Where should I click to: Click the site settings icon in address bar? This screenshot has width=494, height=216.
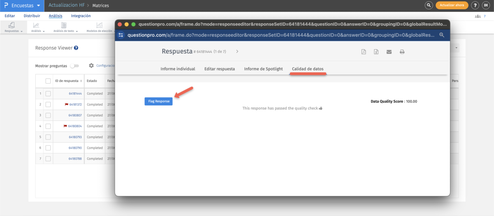(121, 35)
